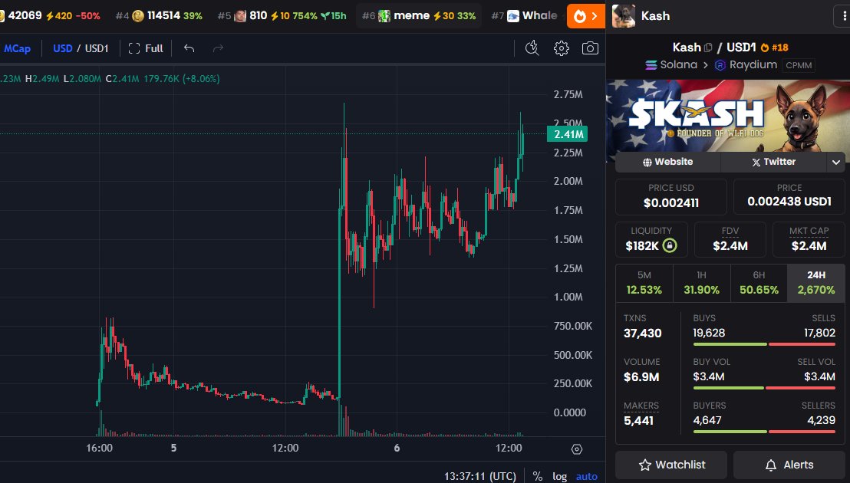Click the trending rank #18 badge

775,48
